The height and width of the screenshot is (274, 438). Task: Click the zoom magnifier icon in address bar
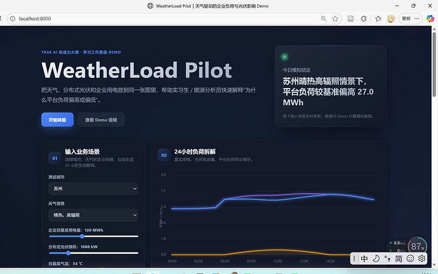(324, 18)
